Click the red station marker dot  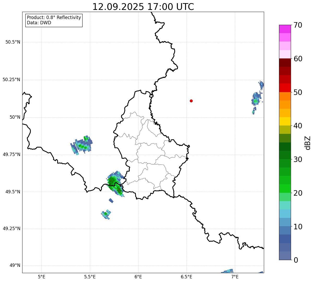pyautogui.click(x=191, y=101)
